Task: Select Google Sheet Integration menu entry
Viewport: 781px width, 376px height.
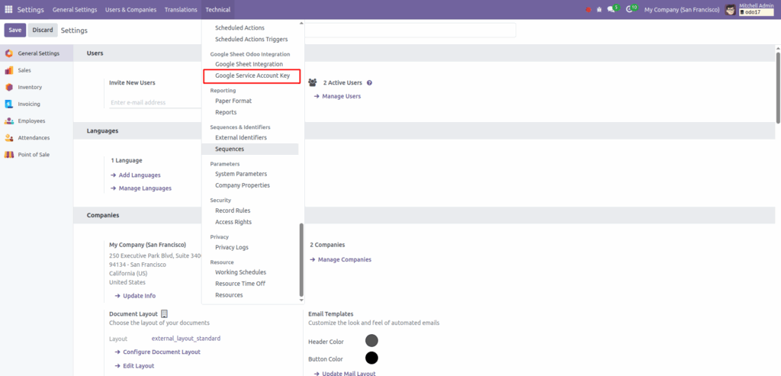Action: (x=250, y=64)
